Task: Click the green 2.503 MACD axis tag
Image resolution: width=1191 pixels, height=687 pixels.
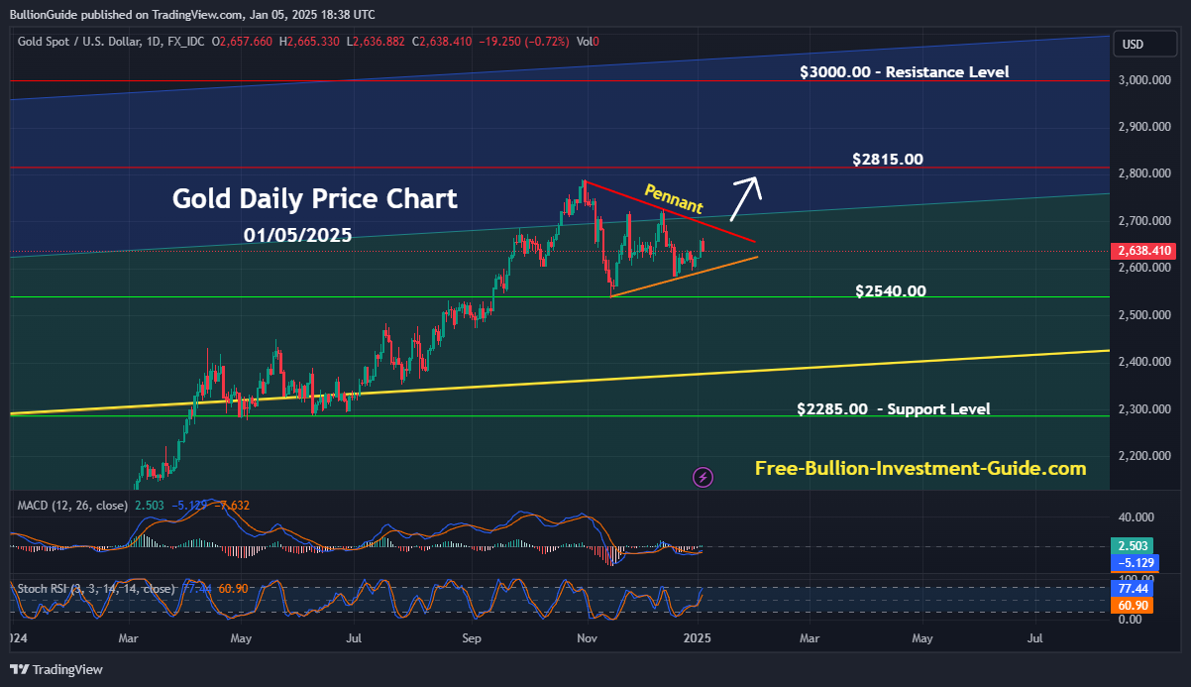Action: (1134, 546)
